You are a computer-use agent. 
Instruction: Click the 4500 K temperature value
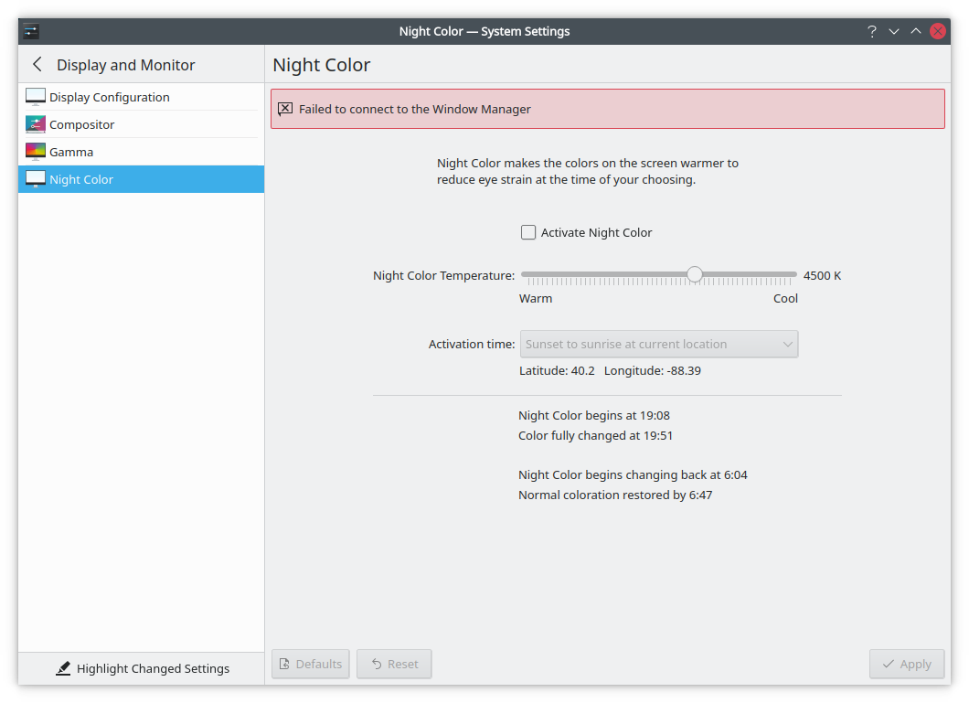pyautogui.click(x=822, y=275)
